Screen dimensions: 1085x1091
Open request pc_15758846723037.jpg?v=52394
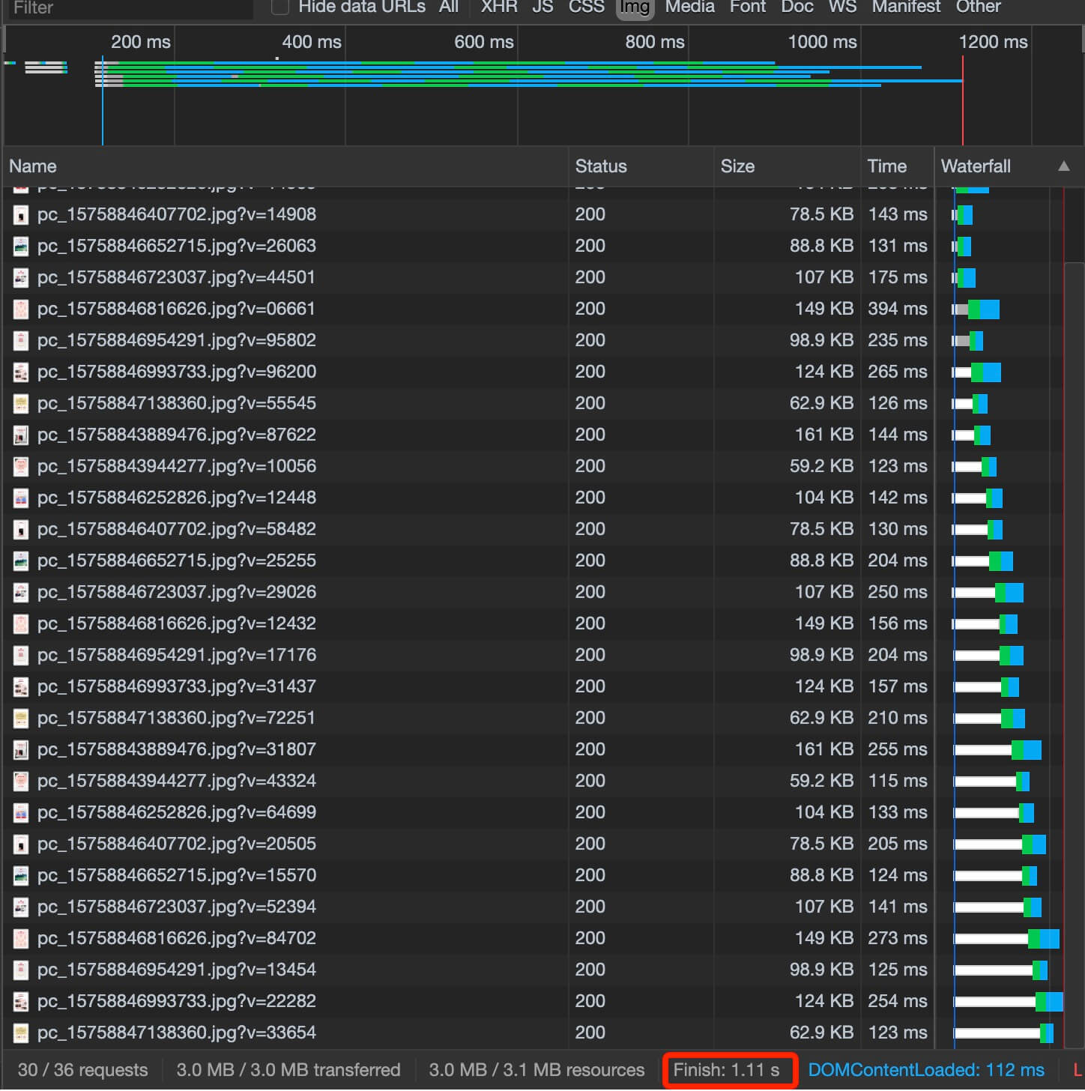tap(177, 907)
